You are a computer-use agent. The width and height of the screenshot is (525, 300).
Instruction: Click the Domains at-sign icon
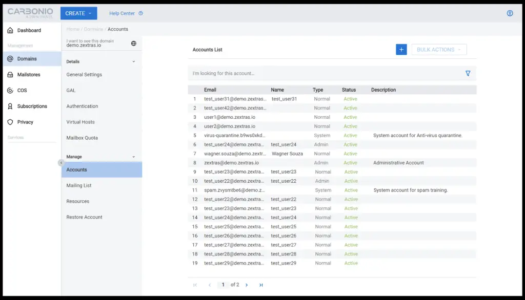[x=10, y=59]
